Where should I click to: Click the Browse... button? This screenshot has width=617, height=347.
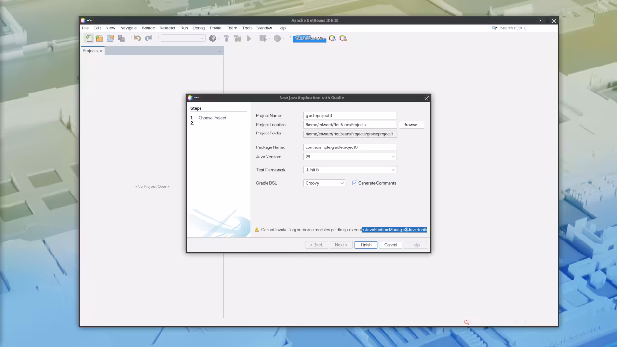coord(411,125)
